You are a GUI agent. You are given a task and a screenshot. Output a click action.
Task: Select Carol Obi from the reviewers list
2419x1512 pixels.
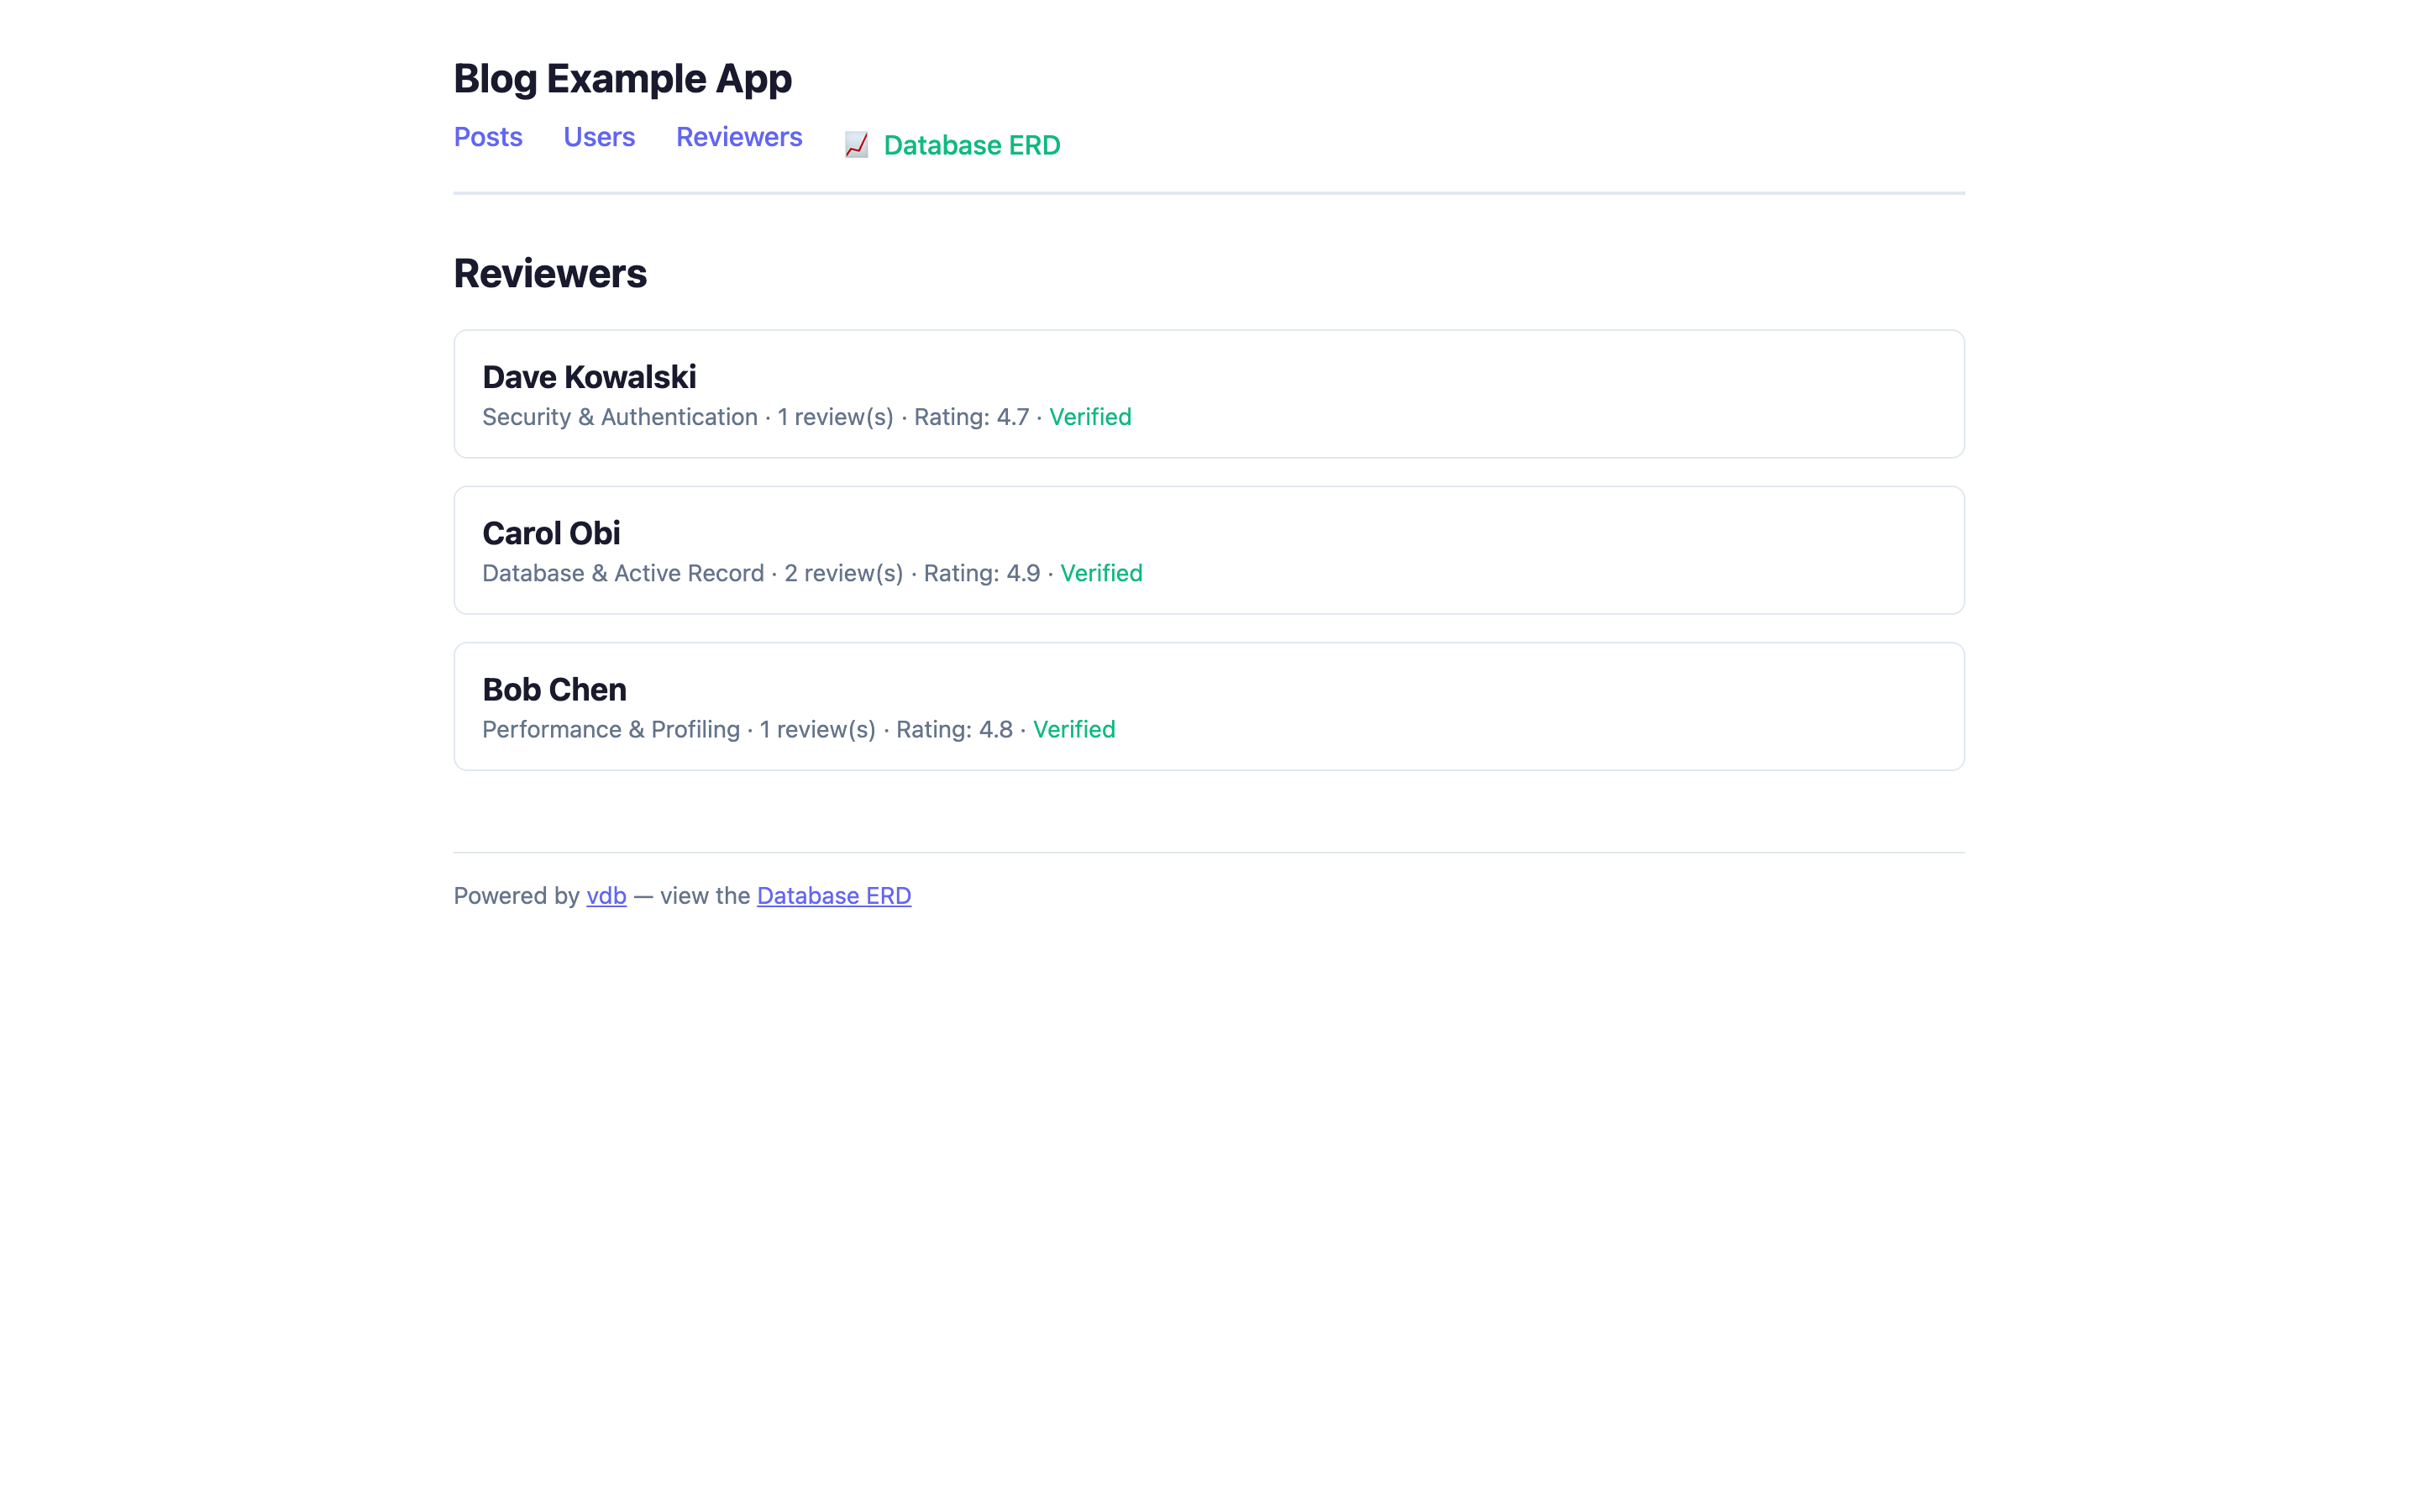[x=551, y=533]
